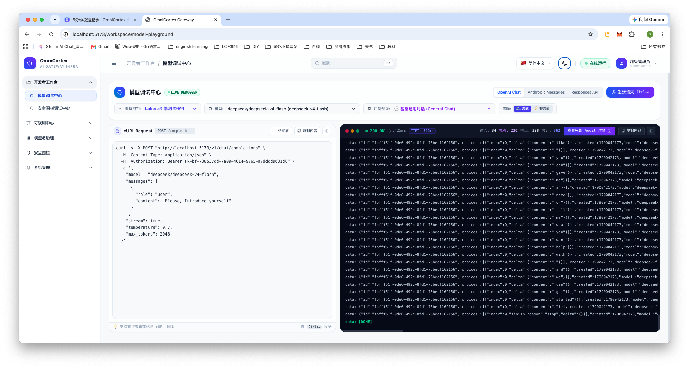Click the 模型调试中心 chip icon in header card
689x368 pixels.
coord(120,92)
